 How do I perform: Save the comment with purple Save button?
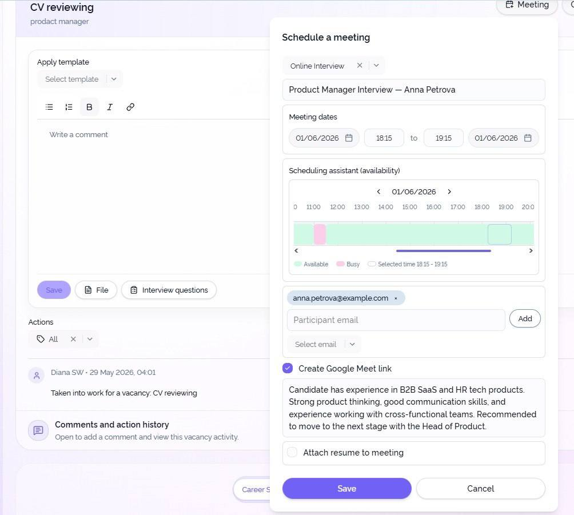pos(54,290)
